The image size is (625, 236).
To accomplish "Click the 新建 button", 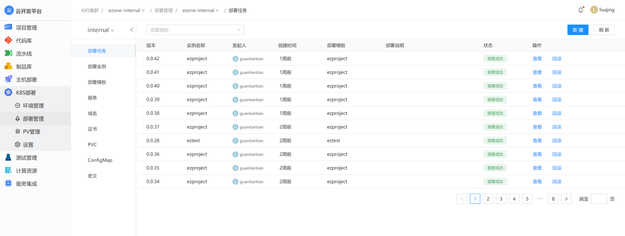I will point(578,30).
